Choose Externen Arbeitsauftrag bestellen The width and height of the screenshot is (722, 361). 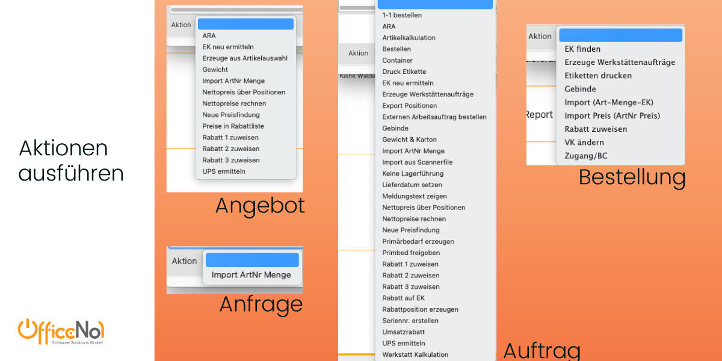(x=434, y=117)
